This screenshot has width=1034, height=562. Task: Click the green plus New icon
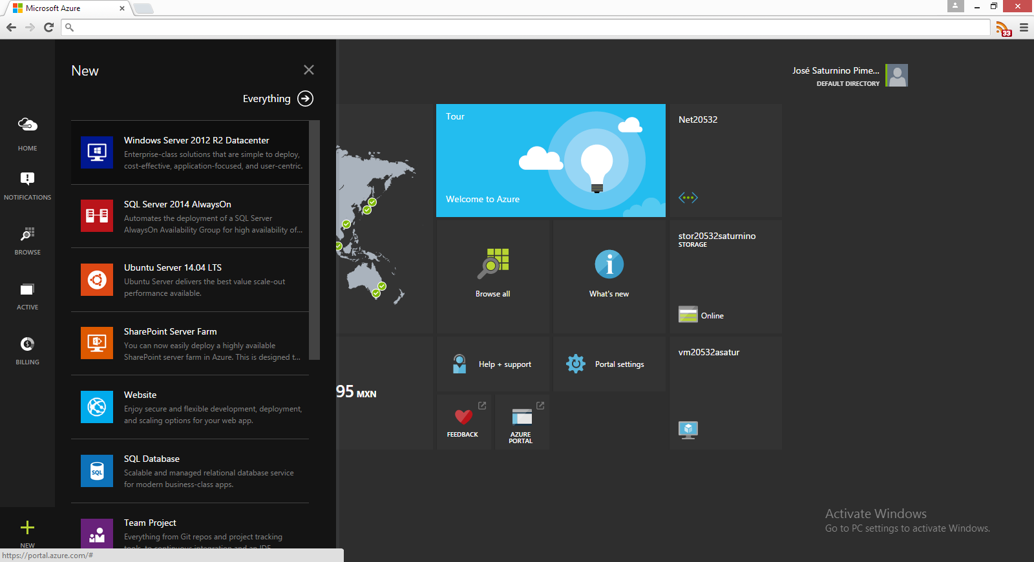click(27, 528)
